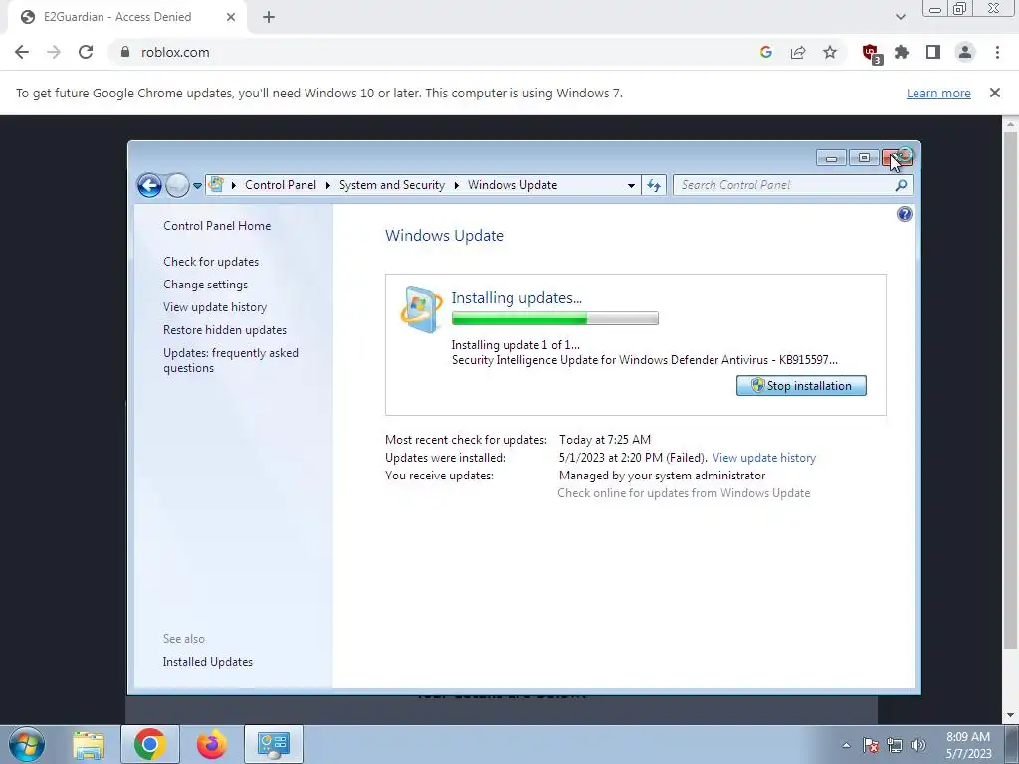Click Windows Update breadcrumb
This screenshot has width=1019, height=764.
point(512,185)
